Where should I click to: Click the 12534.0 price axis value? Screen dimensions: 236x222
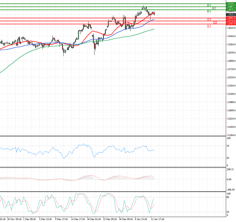pyautogui.click(x=231, y=77)
